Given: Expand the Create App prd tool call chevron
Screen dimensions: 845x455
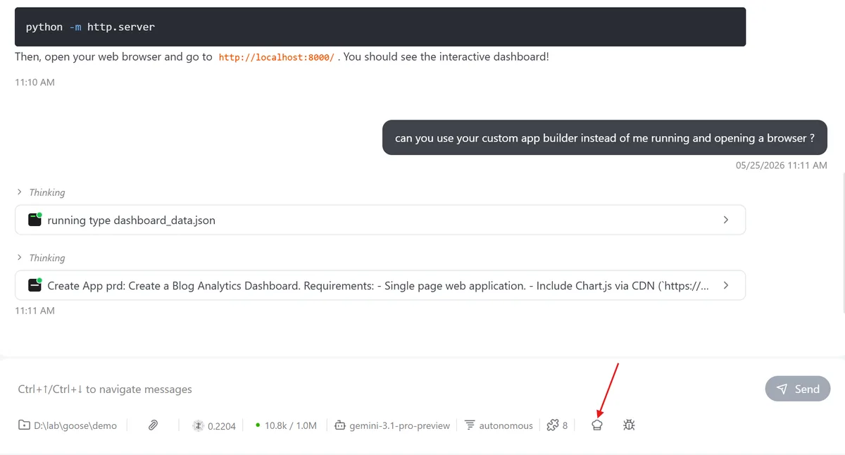Looking at the screenshot, I should (x=726, y=285).
